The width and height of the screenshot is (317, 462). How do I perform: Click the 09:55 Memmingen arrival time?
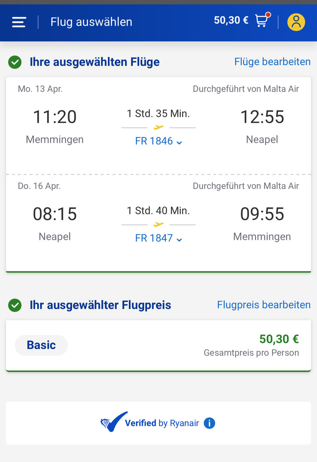click(x=262, y=214)
